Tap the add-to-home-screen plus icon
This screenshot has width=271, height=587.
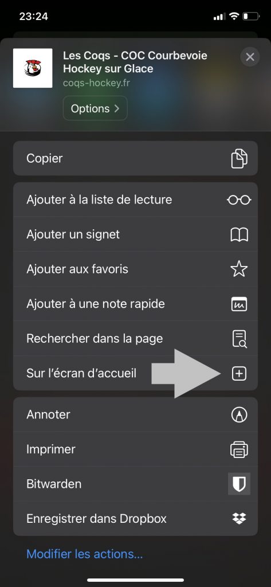(x=239, y=374)
